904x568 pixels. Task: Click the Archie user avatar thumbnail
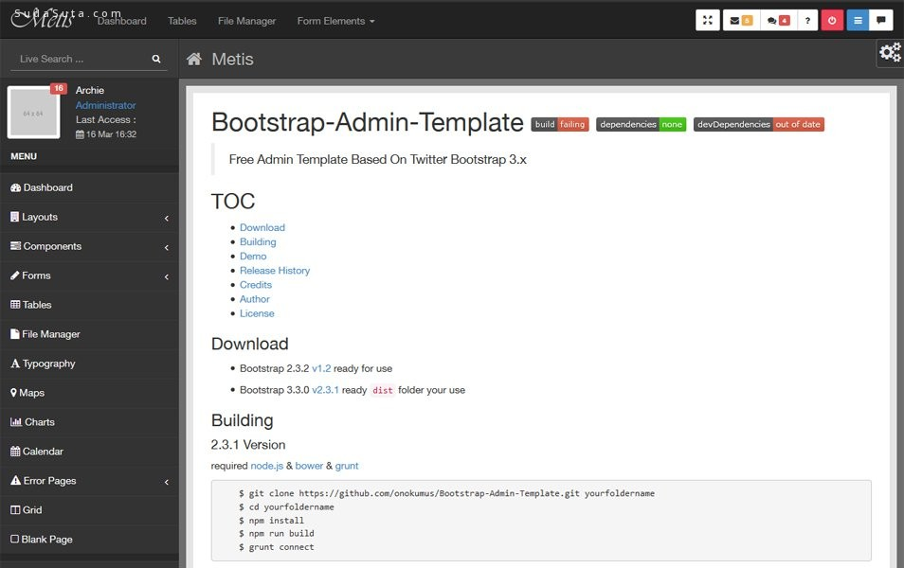coord(33,113)
